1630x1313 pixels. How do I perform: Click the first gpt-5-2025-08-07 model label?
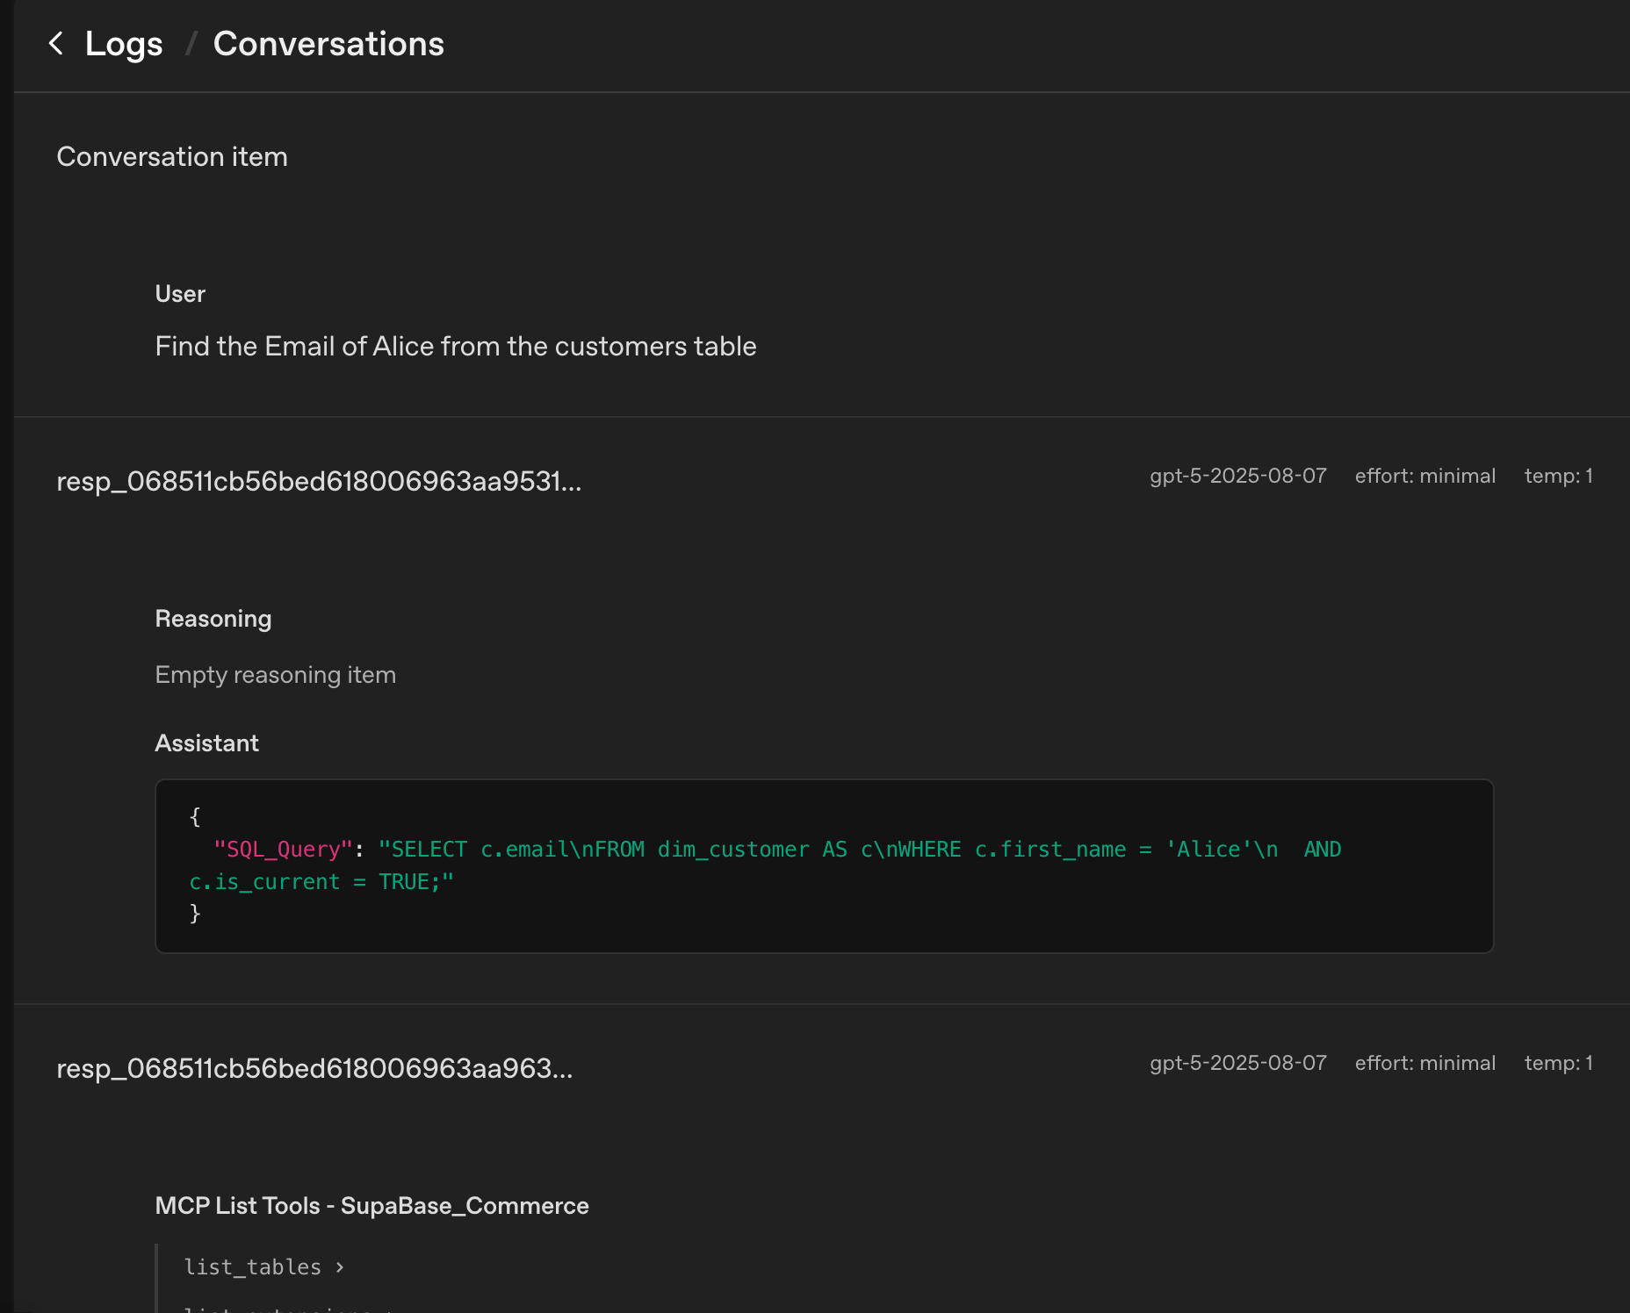[1237, 476]
